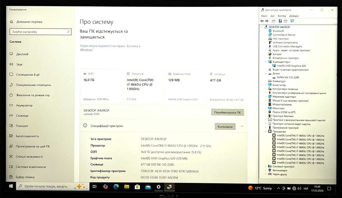Select Планшет in the sidebar
The width and height of the screenshot is (342, 198).
pos(22,126)
